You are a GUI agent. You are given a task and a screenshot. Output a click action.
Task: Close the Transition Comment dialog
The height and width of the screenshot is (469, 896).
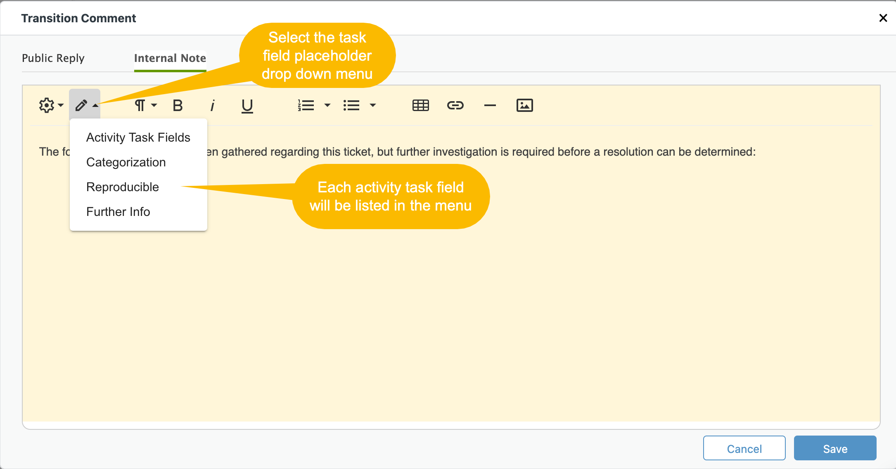[x=883, y=18]
